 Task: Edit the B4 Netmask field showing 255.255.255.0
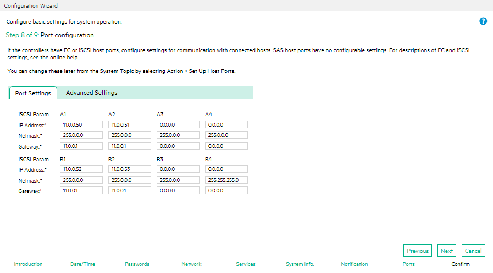pos(226,180)
